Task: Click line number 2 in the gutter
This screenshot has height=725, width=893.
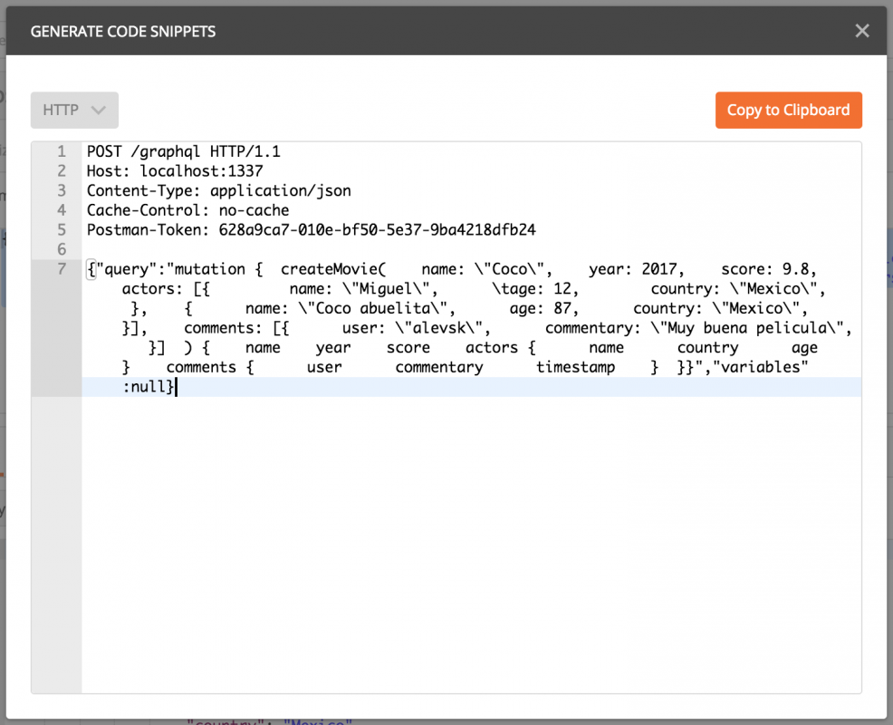Action: 62,170
